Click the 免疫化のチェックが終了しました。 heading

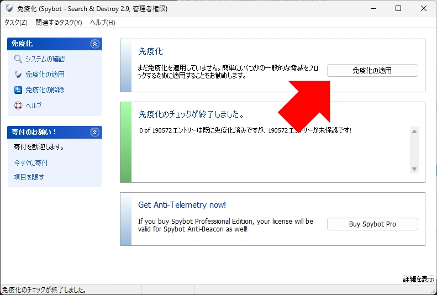tap(191, 114)
